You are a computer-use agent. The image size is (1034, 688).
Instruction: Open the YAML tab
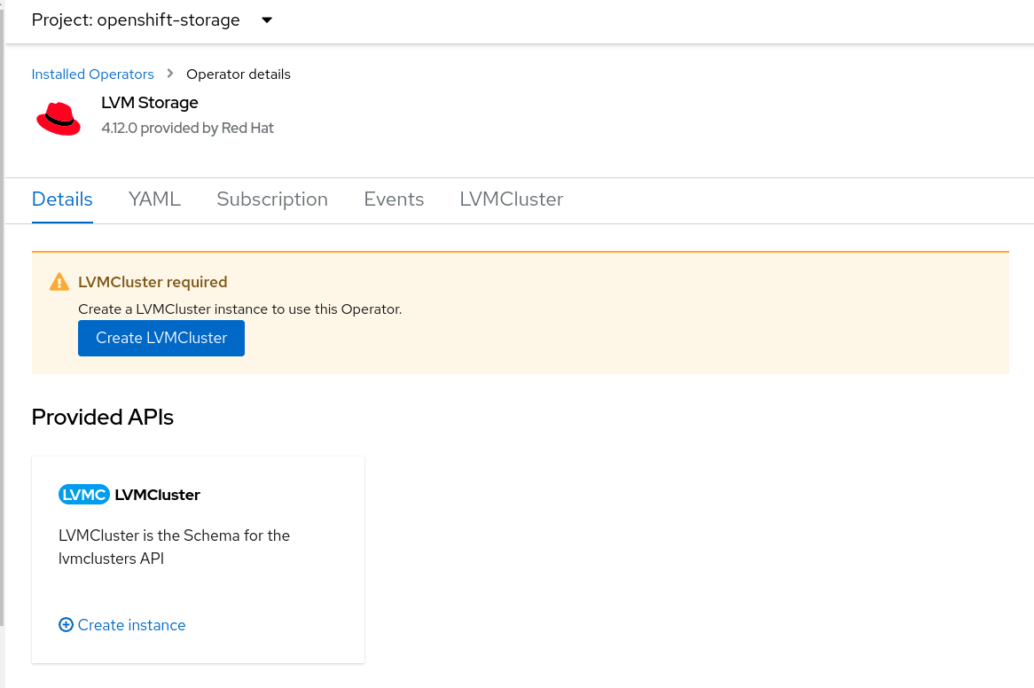pos(154,199)
